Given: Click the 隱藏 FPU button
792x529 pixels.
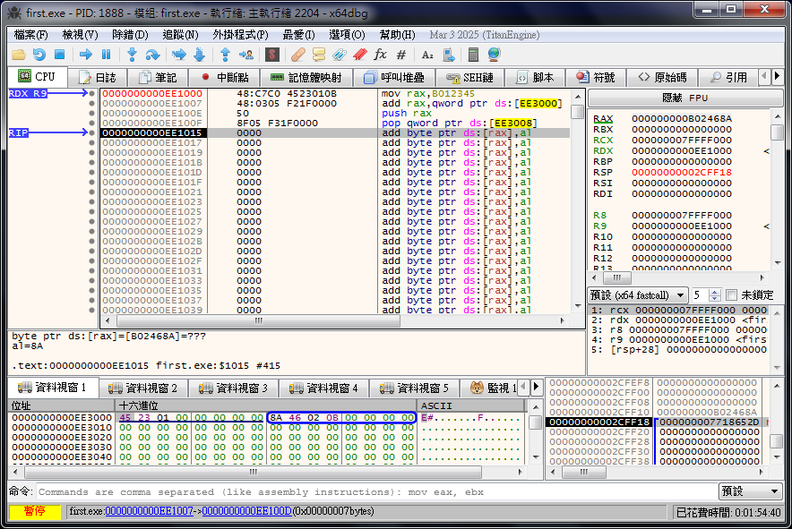Looking at the screenshot, I should pos(684,98).
